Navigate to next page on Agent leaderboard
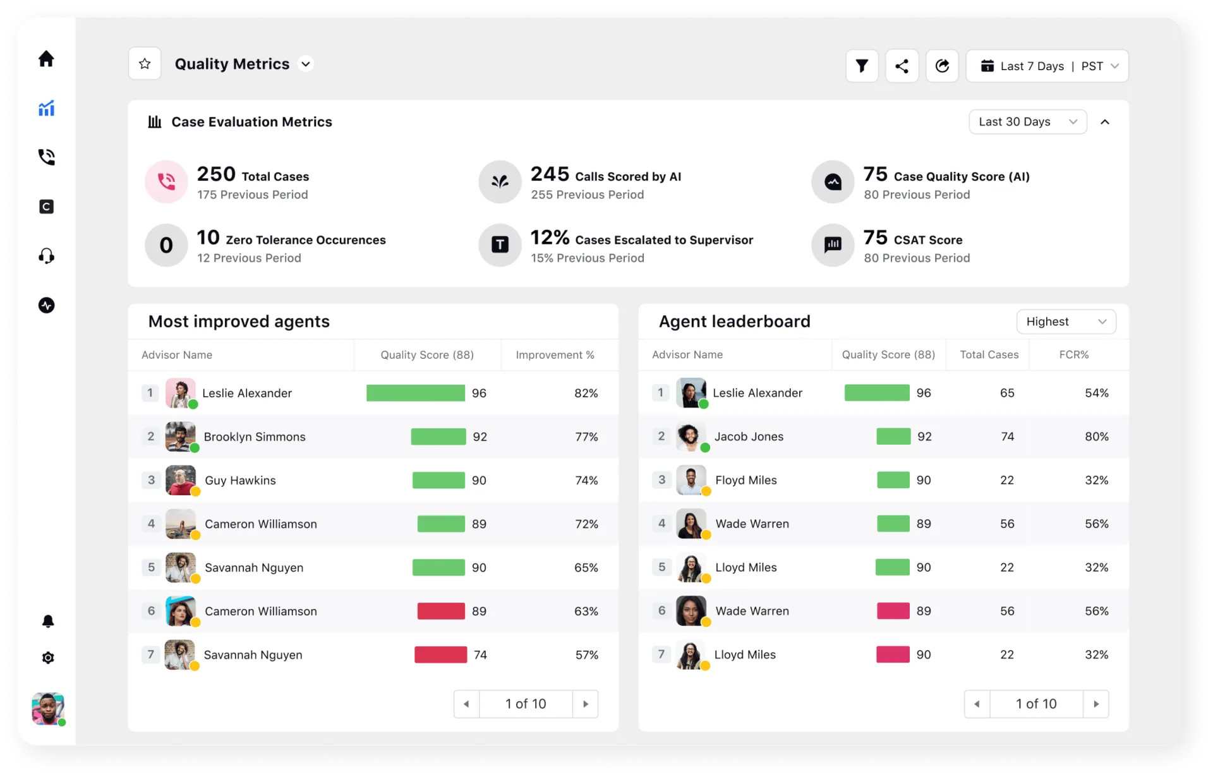This screenshot has height=777, width=1213. tap(1099, 704)
